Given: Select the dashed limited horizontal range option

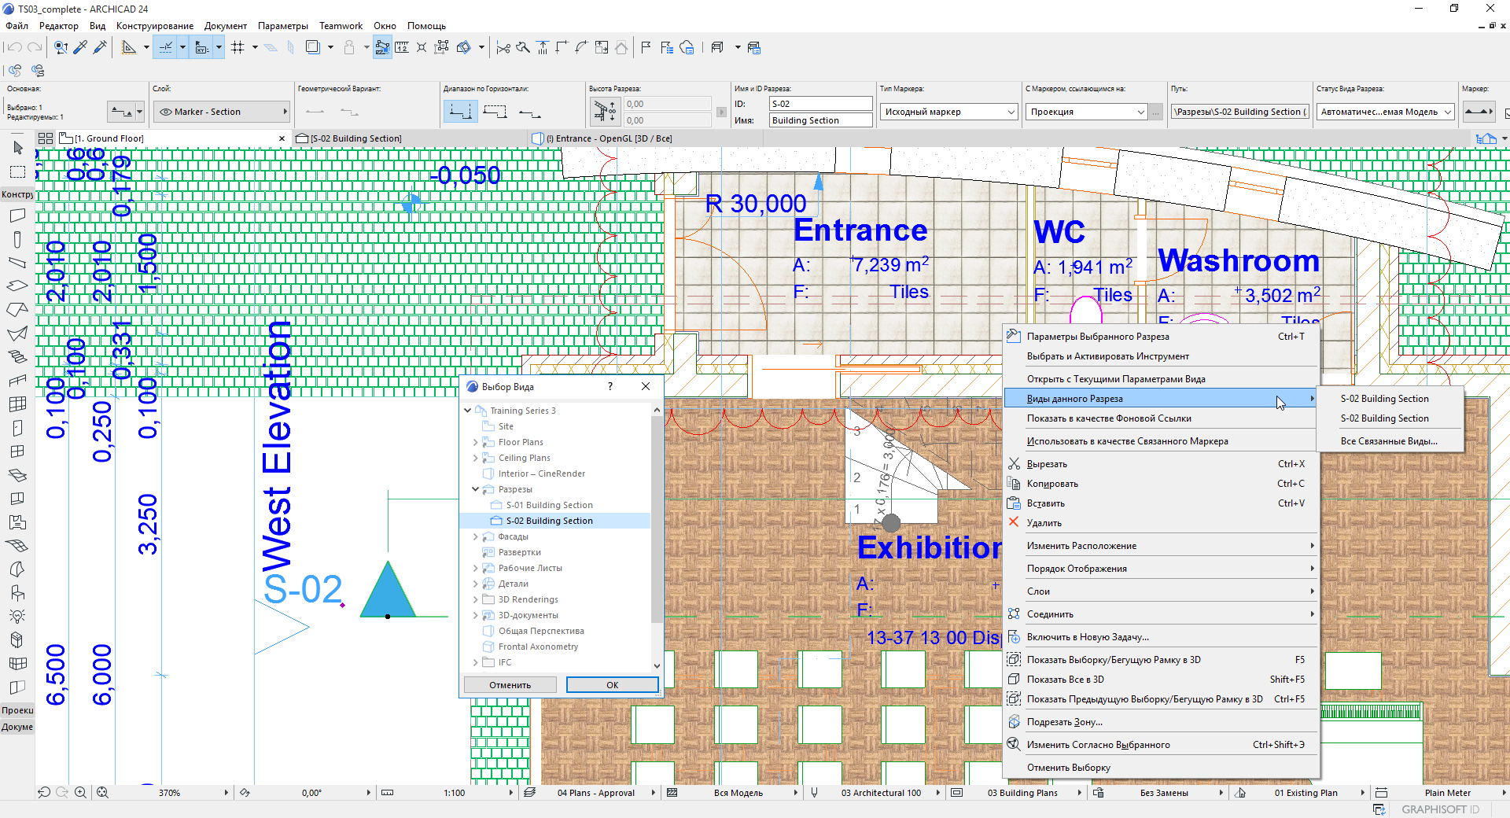Looking at the screenshot, I should [495, 112].
